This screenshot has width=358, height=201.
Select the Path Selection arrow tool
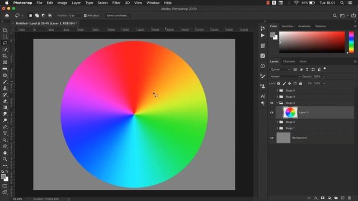pos(5,140)
